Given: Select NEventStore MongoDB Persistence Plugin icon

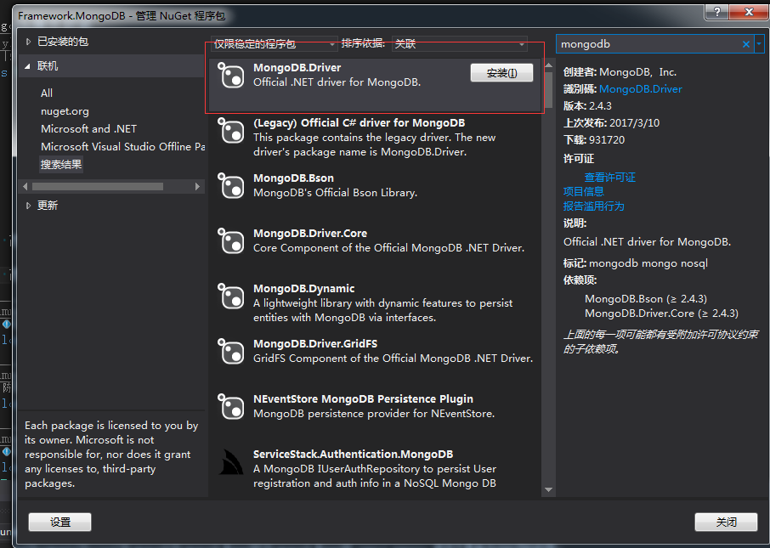Looking at the screenshot, I should click(x=231, y=407).
